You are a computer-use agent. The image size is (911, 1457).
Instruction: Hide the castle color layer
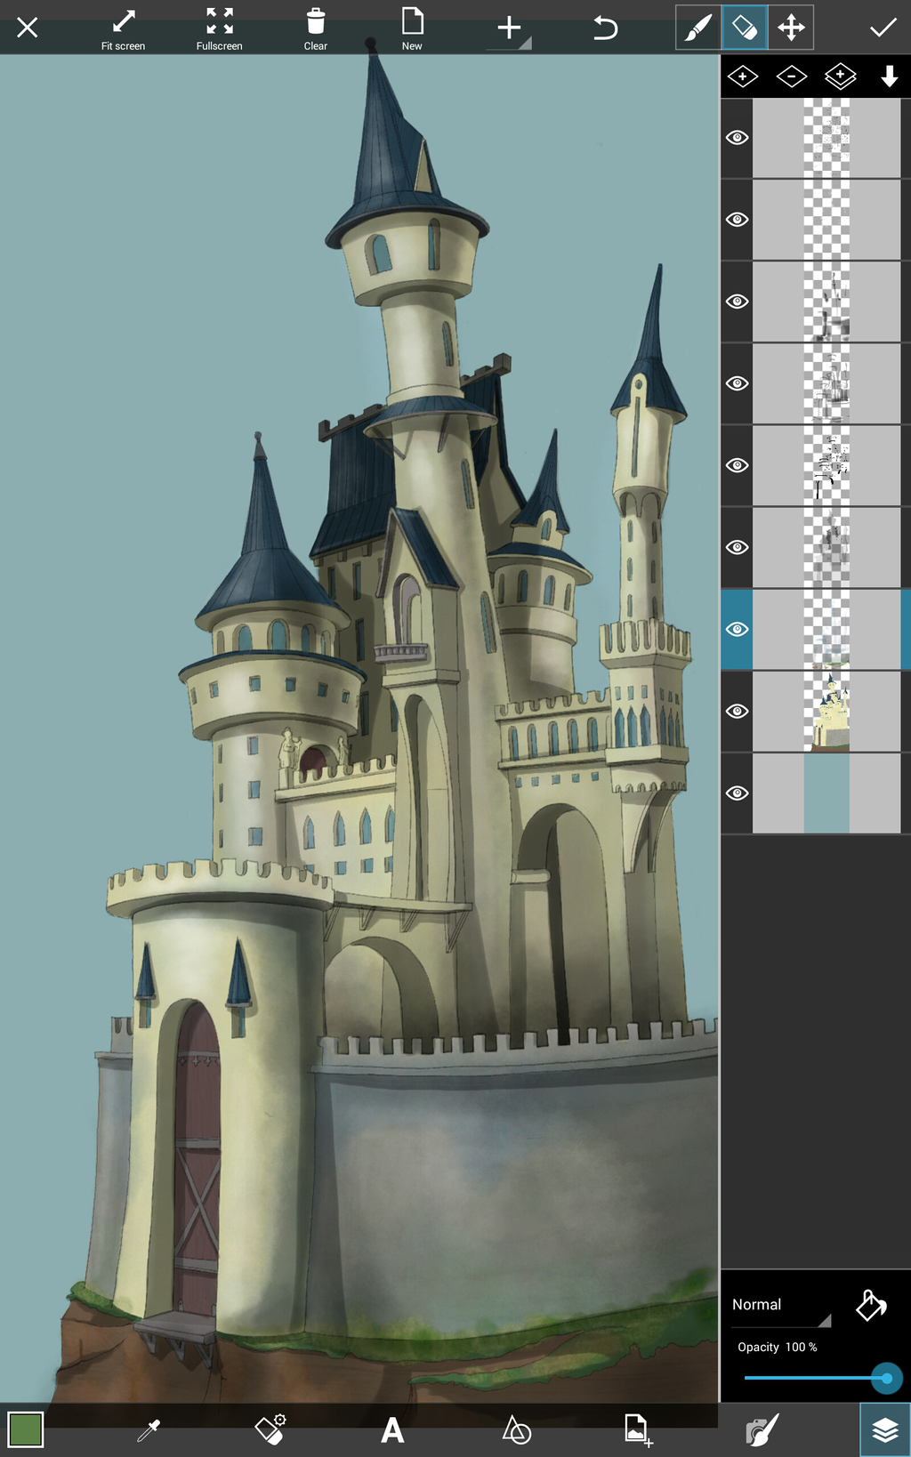pyautogui.click(x=737, y=711)
